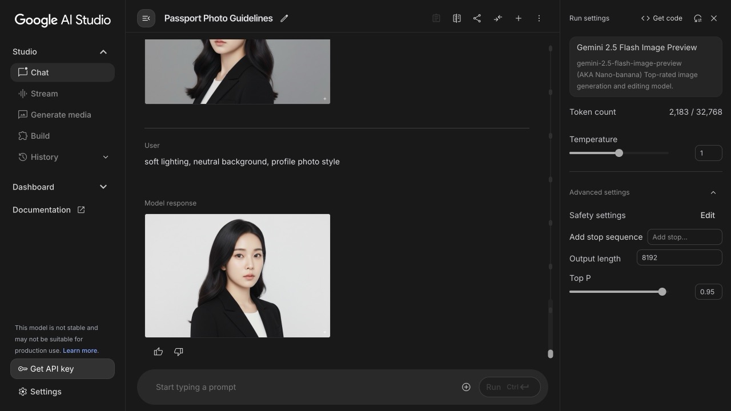
Task: Click the Output length field
Action: [680, 257]
